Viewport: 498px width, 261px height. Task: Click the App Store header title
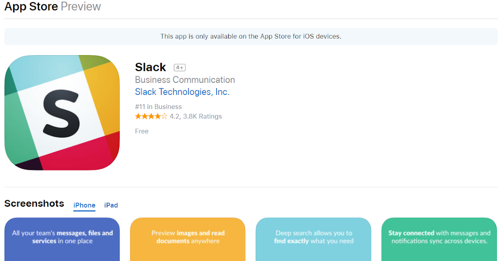[x=31, y=7]
